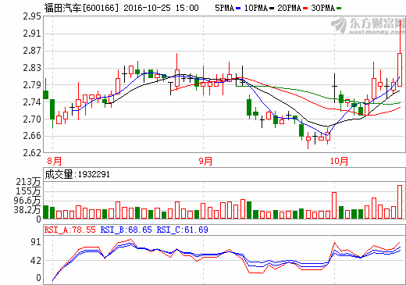Select the 8月 date axis label

pyautogui.click(x=54, y=161)
